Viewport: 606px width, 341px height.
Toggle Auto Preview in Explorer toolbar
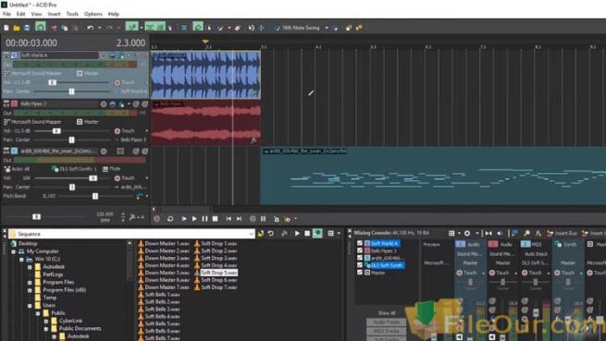[317, 233]
